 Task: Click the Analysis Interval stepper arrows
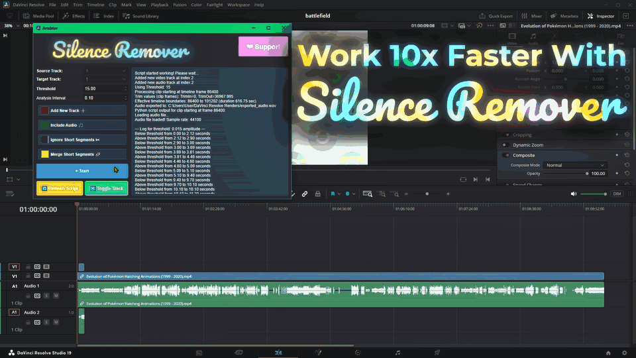click(125, 98)
